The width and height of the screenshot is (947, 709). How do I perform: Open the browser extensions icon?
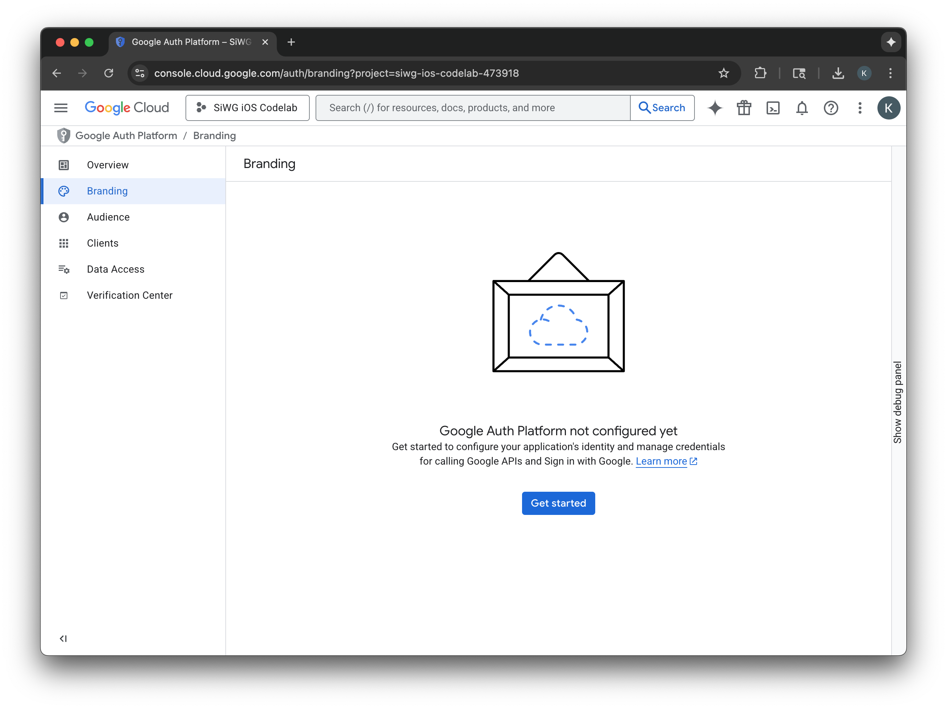760,73
